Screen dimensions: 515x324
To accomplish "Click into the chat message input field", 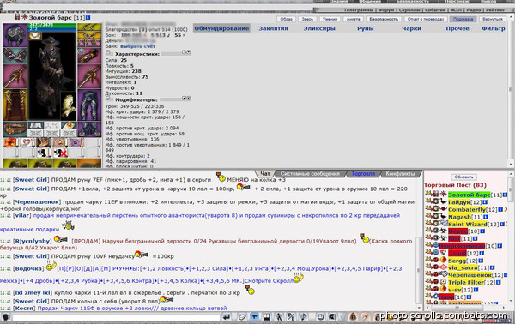I will click(116, 317).
